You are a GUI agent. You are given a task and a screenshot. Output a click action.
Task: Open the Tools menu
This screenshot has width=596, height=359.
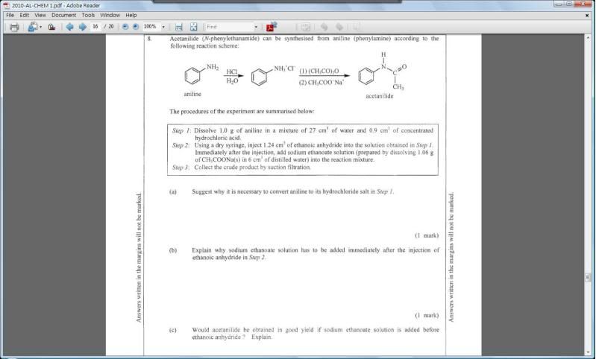click(x=88, y=15)
